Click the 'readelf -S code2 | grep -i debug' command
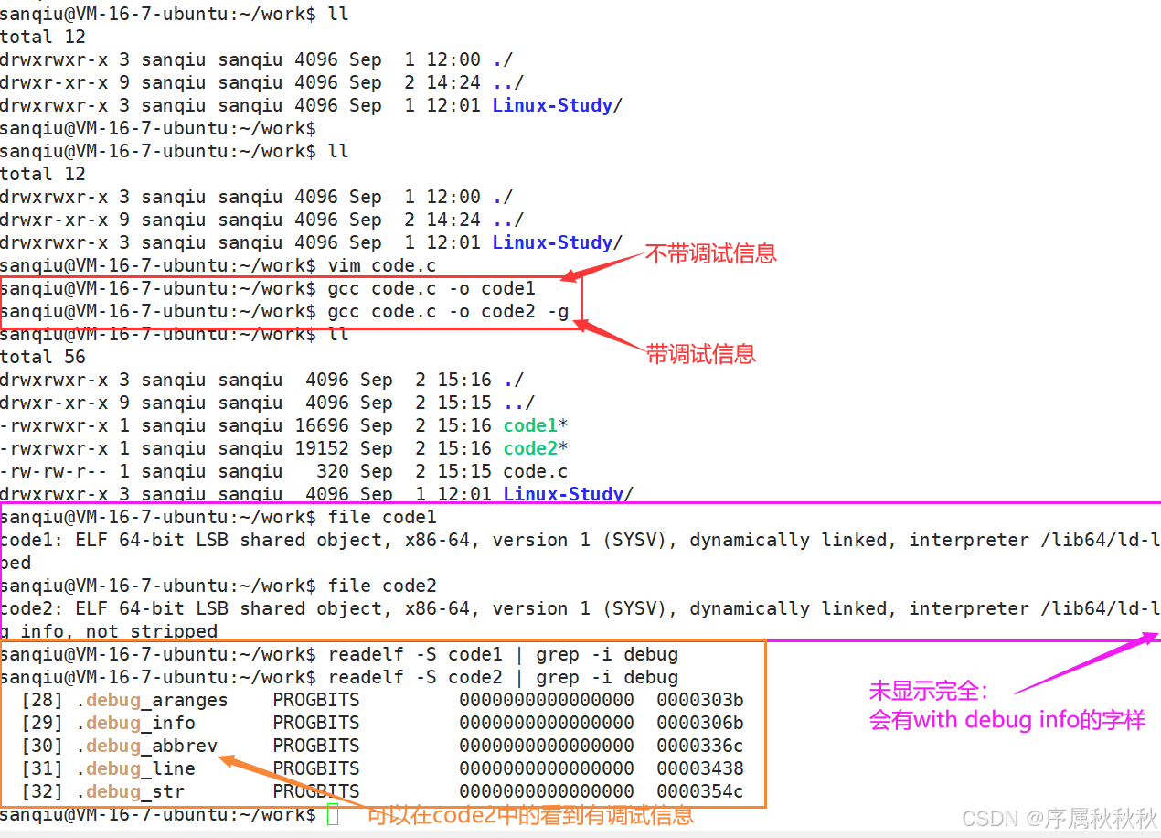This screenshot has width=1161, height=838. pos(503,677)
